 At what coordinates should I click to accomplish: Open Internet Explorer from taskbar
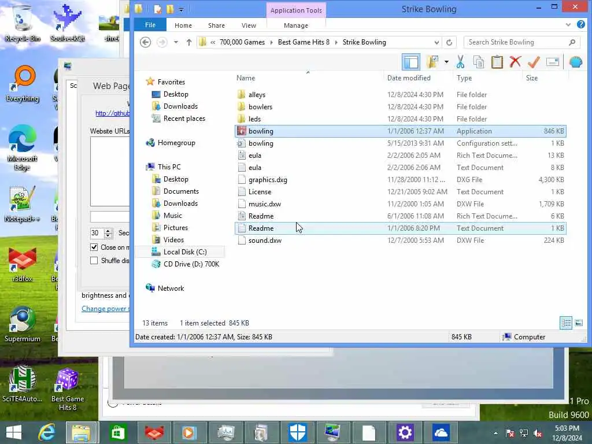[47, 432]
